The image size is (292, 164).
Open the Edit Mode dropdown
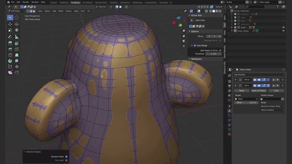click(16, 11)
